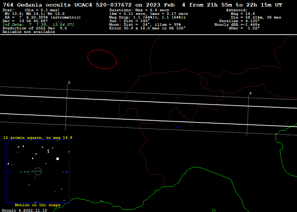Click the 'Moon: Dist = 24°, illum = 99%' line
297x212 pixels.
(145, 24)
